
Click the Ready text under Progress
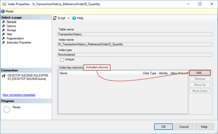[x=17, y=107]
